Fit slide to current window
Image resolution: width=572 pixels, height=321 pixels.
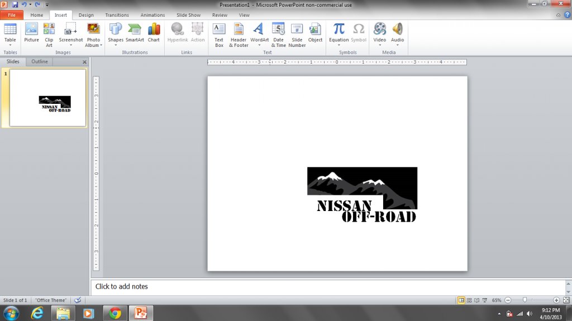pos(566,300)
